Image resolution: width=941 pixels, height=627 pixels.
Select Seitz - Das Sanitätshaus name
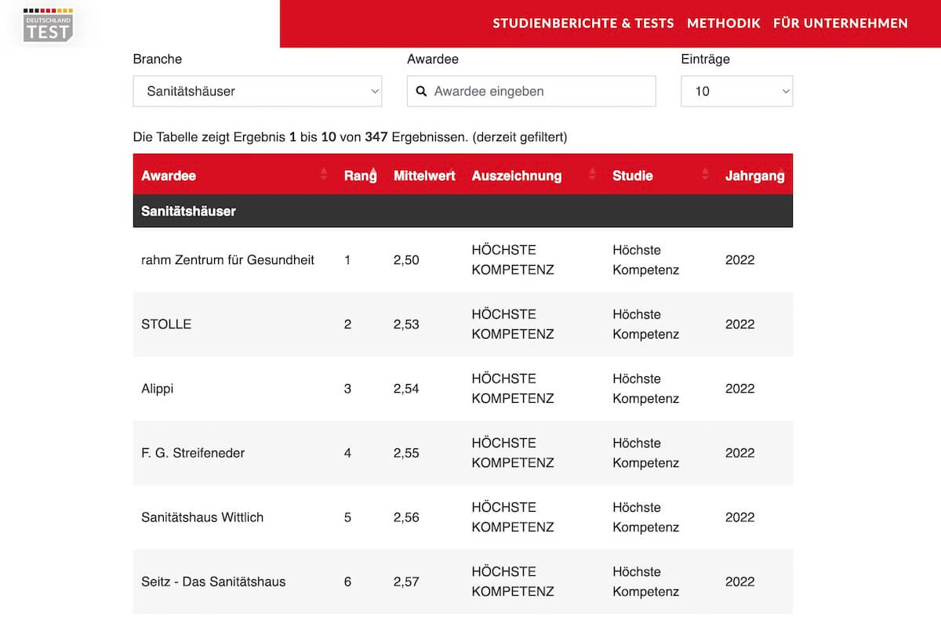pyautogui.click(x=213, y=581)
